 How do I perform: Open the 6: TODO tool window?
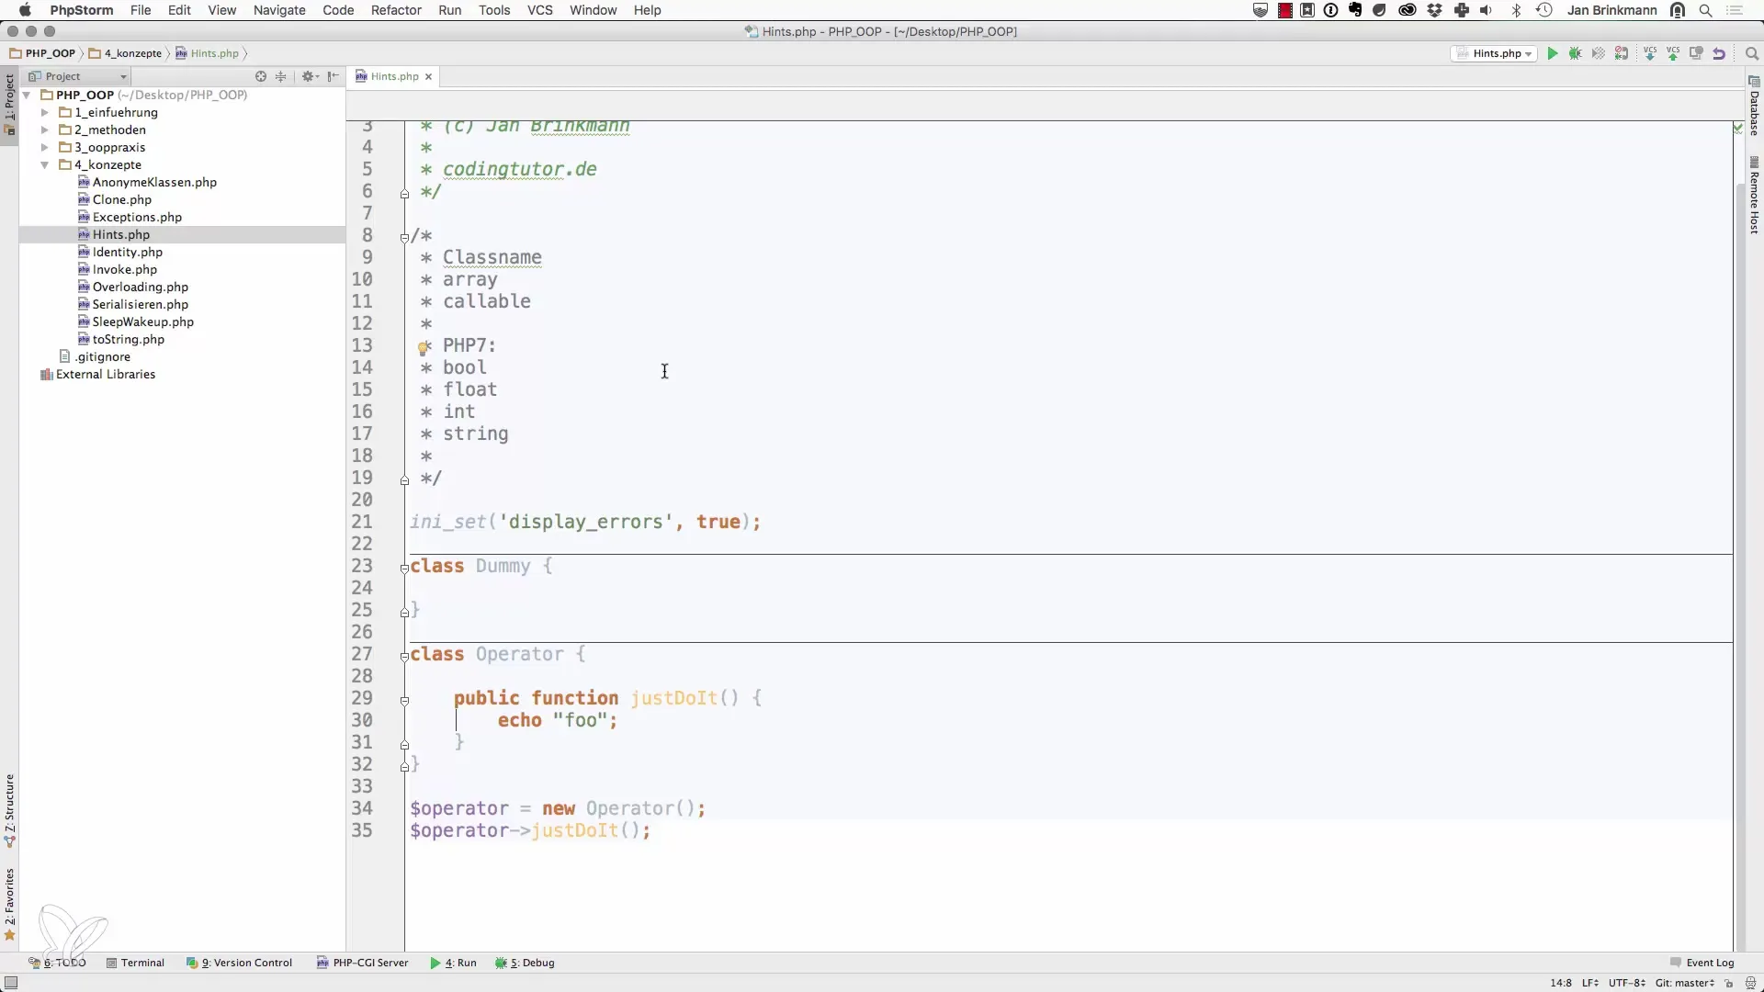tap(57, 963)
